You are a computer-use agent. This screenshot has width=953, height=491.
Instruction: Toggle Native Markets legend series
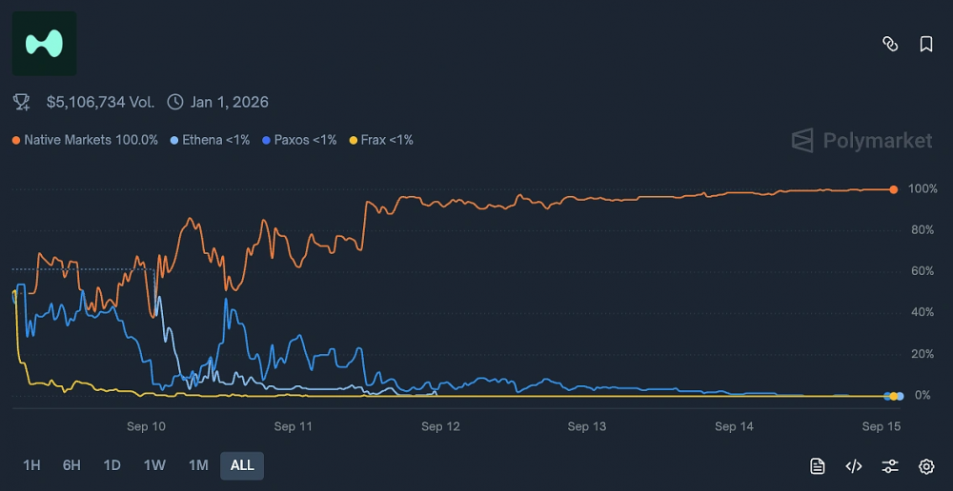[85, 140]
